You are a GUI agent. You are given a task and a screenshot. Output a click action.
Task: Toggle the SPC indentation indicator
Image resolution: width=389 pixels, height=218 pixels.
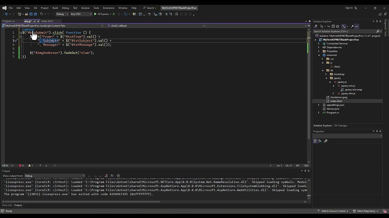point(298,166)
